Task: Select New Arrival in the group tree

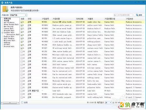Action: tap(8, 27)
